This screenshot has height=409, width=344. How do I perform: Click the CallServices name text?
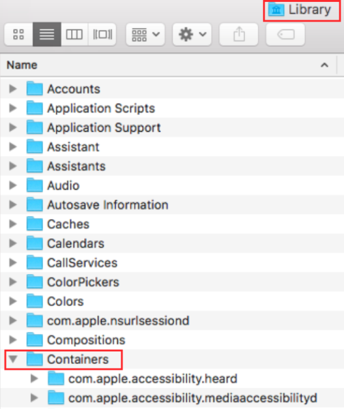82,263
